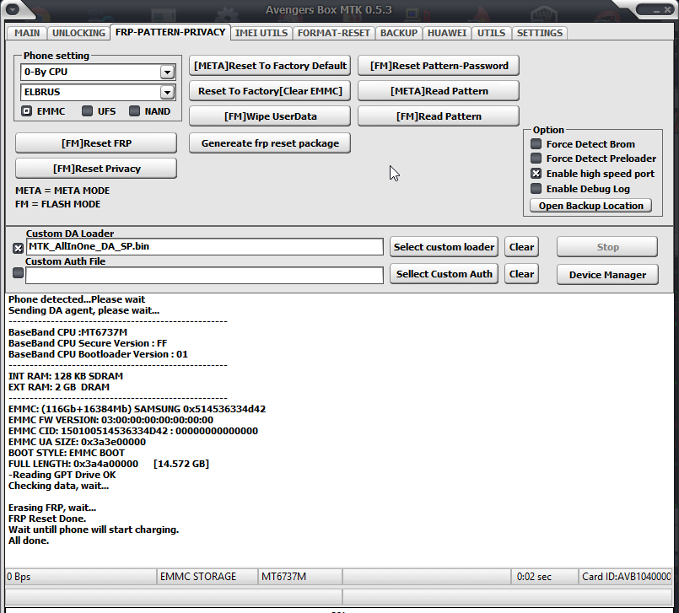Click the 'BaseBand CPU :MT6737M' log line

(x=67, y=332)
